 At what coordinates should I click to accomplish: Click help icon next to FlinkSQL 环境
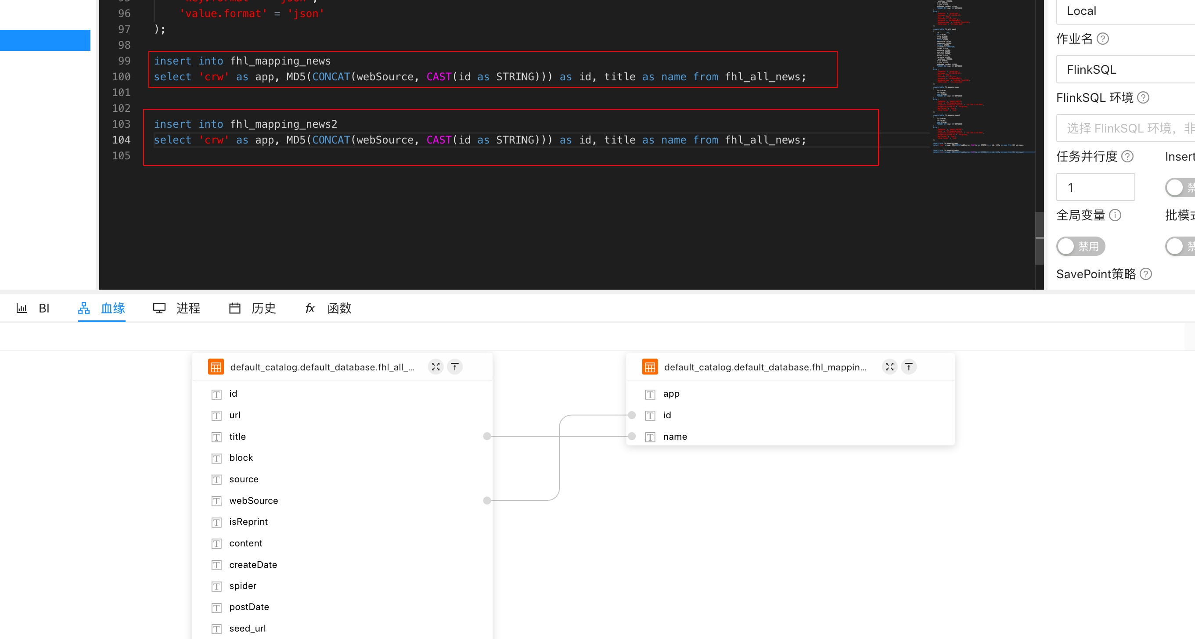tap(1144, 97)
